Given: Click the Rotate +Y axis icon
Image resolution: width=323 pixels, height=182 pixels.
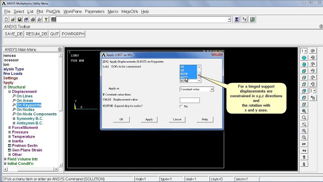Looking at the screenshot, I should 313,64.
